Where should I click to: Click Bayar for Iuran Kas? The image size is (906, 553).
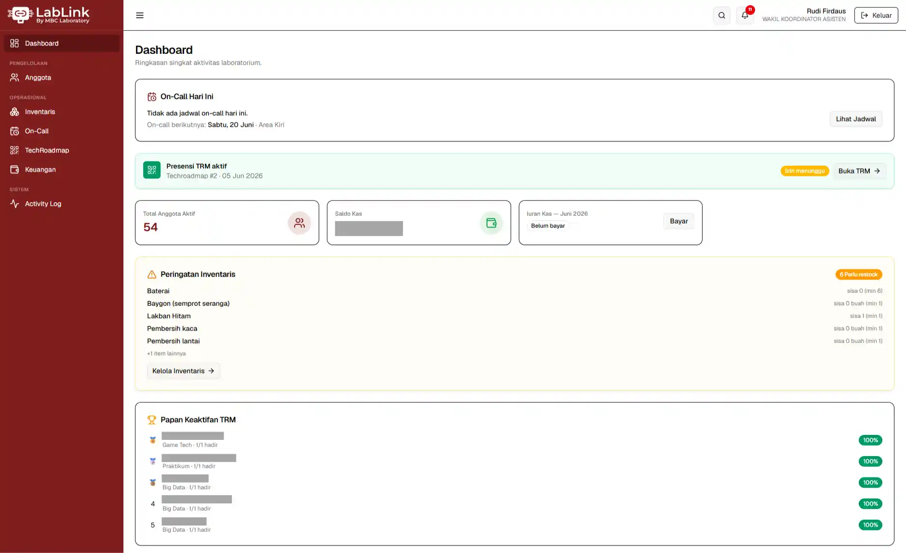click(x=679, y=221)
